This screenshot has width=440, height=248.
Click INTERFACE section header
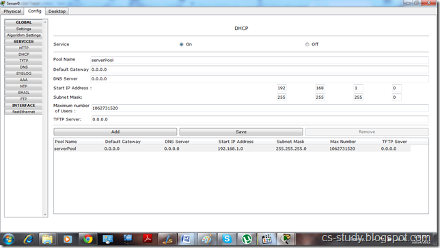coord(23,106)
